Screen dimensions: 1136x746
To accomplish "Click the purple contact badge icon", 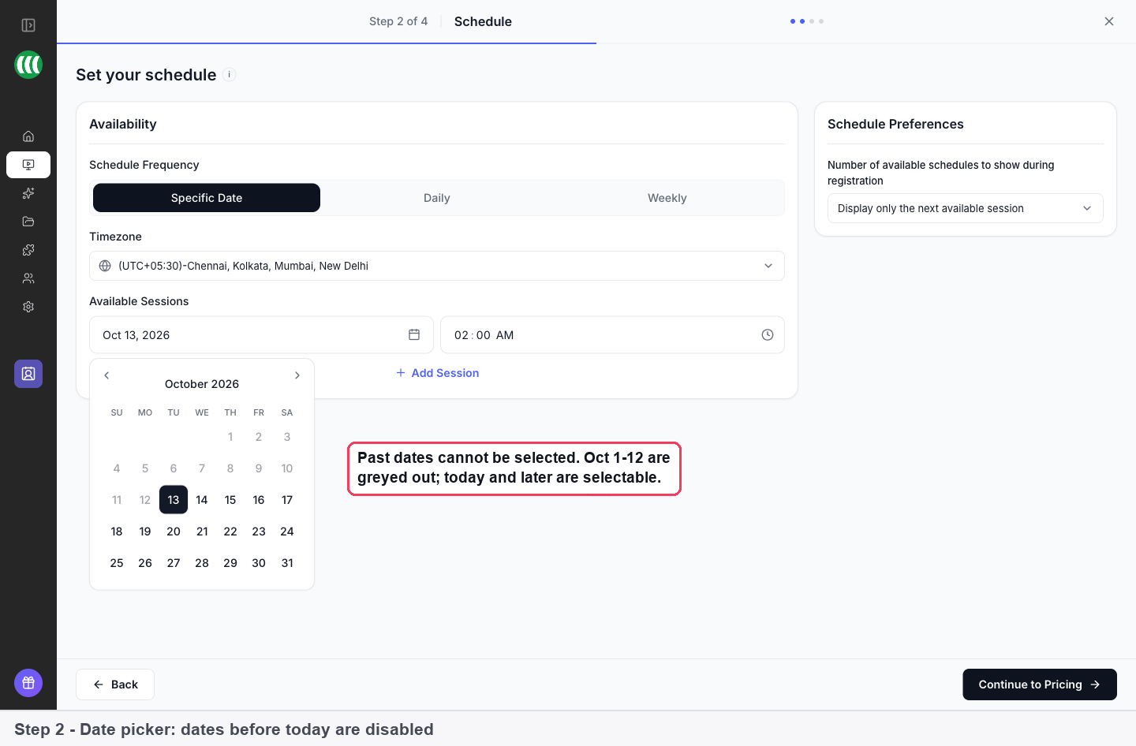I will [x=28, y=374].
